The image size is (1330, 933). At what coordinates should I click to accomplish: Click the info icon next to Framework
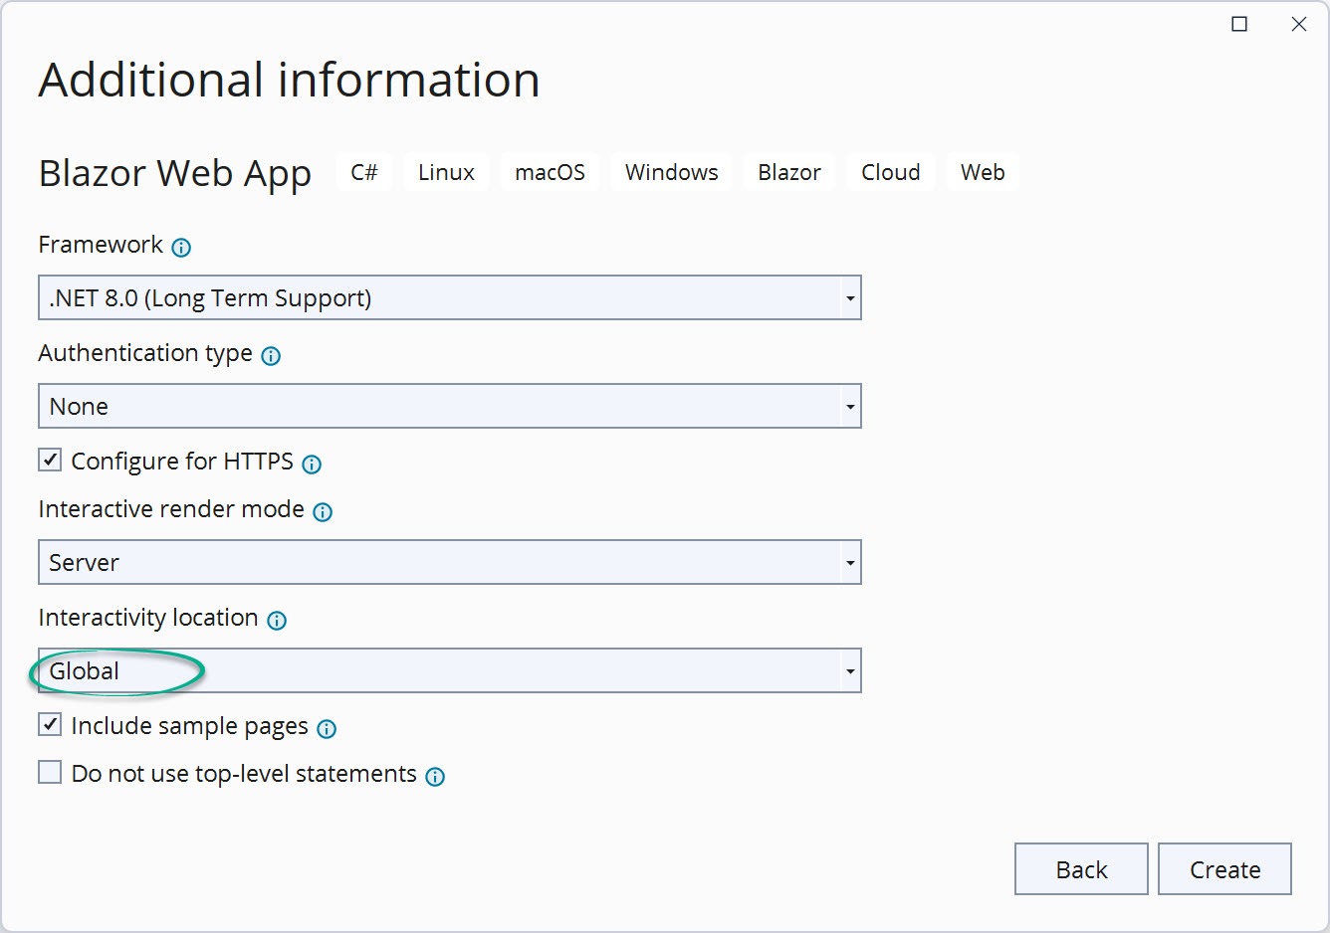(181, 248)
